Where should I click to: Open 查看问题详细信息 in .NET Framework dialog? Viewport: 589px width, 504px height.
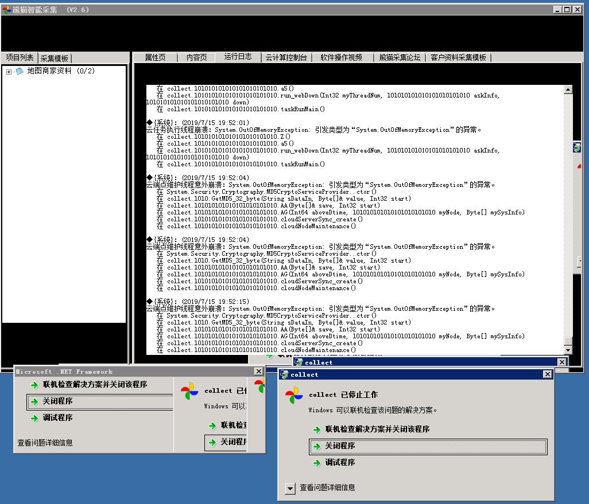click(45, 443)
